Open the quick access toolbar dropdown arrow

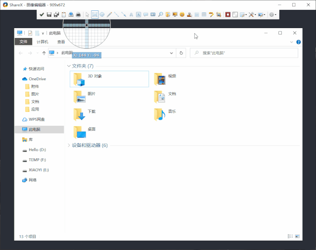(x=43, y=34)
